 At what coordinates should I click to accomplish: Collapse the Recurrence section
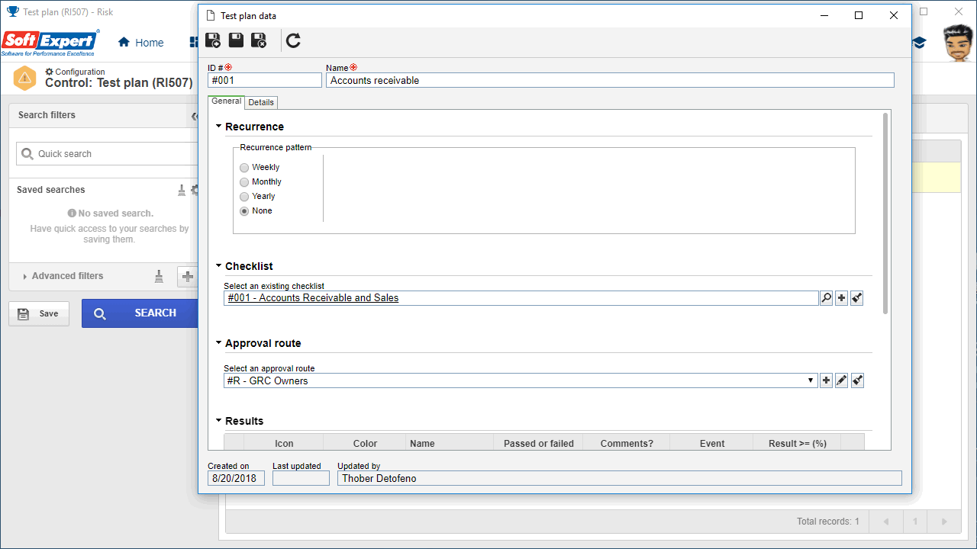tap(219, 127)
